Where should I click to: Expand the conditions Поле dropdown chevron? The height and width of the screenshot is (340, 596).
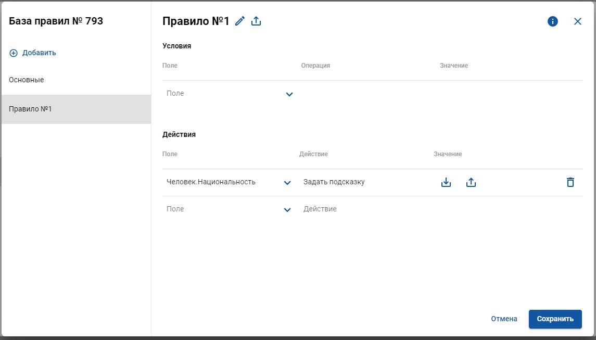[x=289, y=94]
